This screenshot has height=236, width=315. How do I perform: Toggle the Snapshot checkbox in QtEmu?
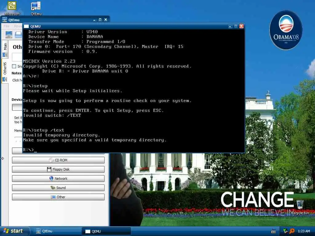tap(14, 66)
